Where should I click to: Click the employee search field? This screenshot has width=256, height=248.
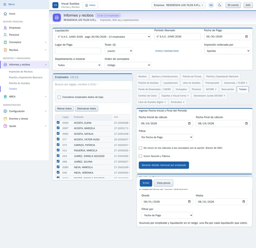coord(93,84)
